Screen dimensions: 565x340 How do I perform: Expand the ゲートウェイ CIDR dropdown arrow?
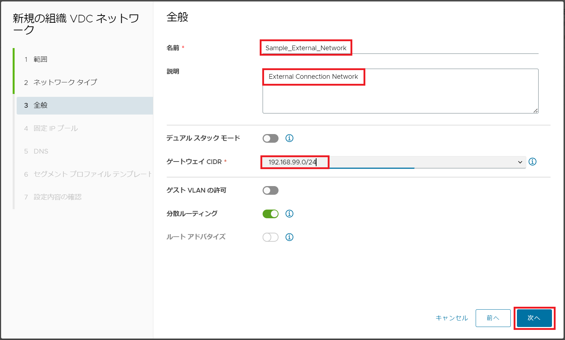[x=520, y=162]
